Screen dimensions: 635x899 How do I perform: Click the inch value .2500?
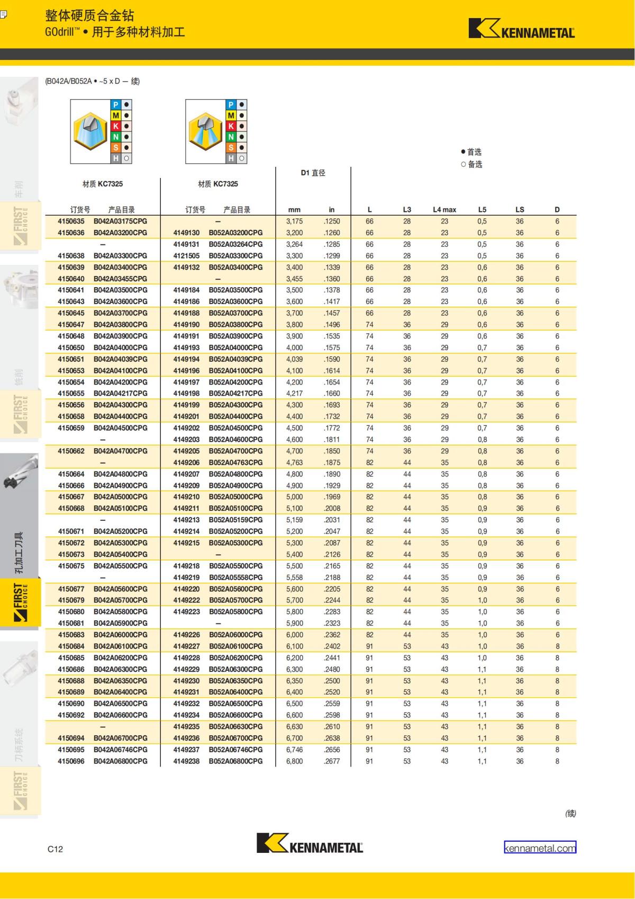click(332, 681)
